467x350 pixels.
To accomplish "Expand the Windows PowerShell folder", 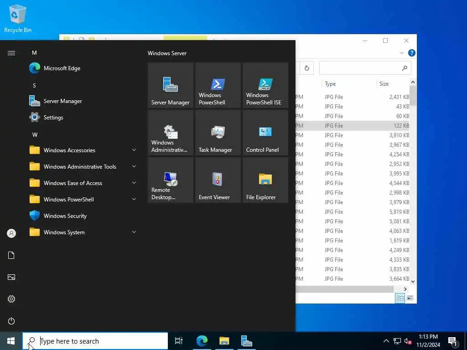I will click(83, 199).
